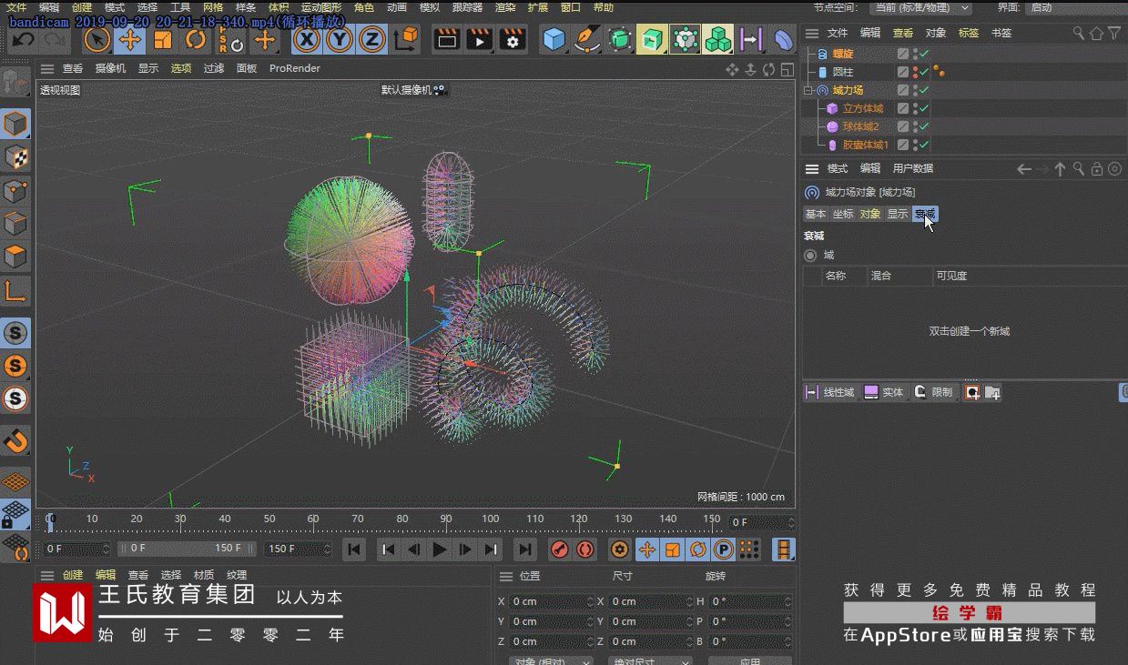Collapse the 域力场 tree node
This screenshot has width=1128, height=665.
point(808,90)
